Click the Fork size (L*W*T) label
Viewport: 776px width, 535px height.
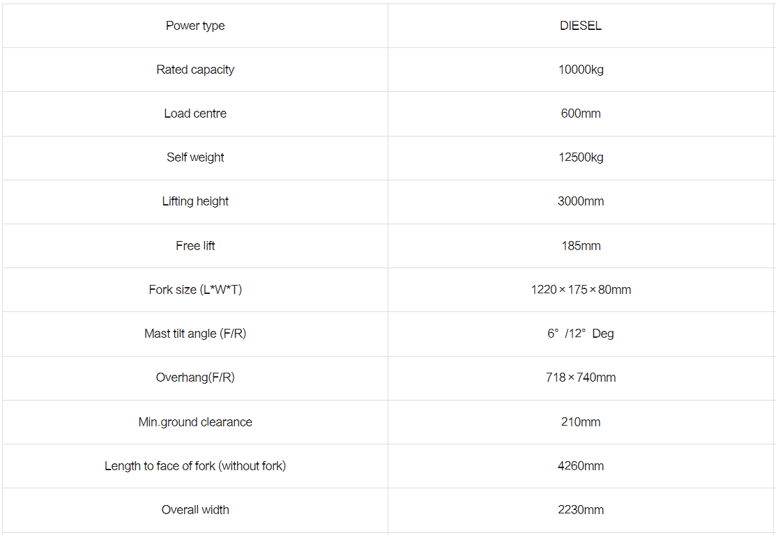pyautogui.click(x=195, y=290)
